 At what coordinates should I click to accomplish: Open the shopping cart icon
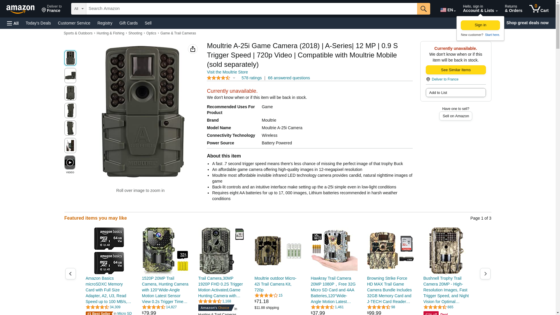[x=539, y=9]
